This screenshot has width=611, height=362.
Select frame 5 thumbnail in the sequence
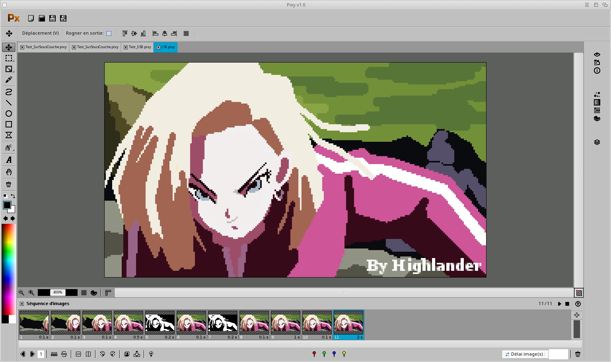click(160, 322)
